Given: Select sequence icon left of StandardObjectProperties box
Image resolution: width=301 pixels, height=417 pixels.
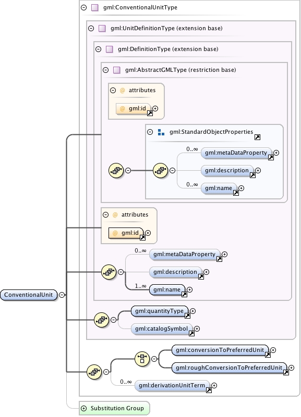Looking at the screenshot, I should (116, 170).
